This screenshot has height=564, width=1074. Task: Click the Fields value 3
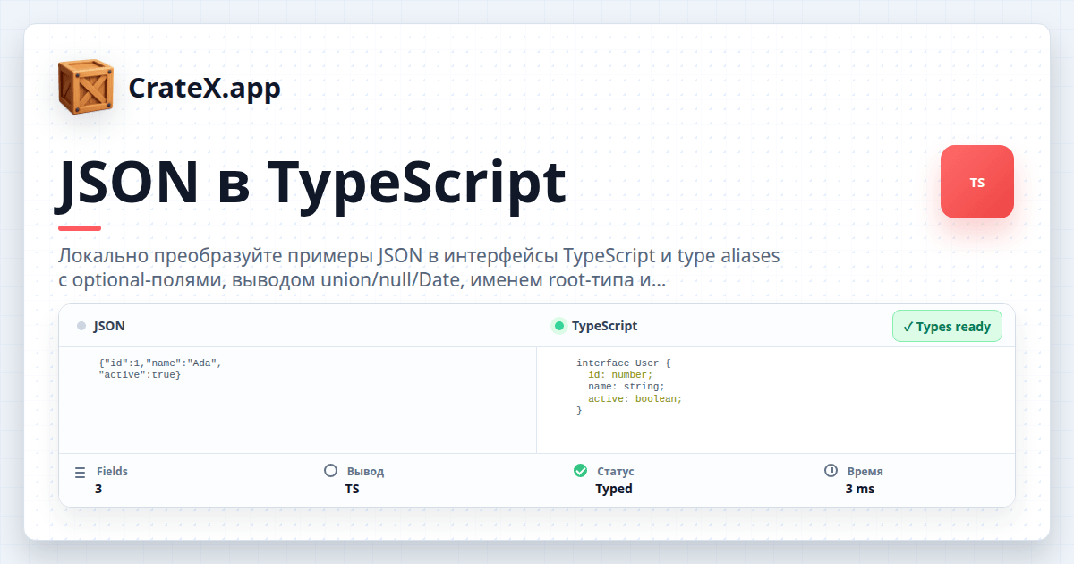[98, 489]
